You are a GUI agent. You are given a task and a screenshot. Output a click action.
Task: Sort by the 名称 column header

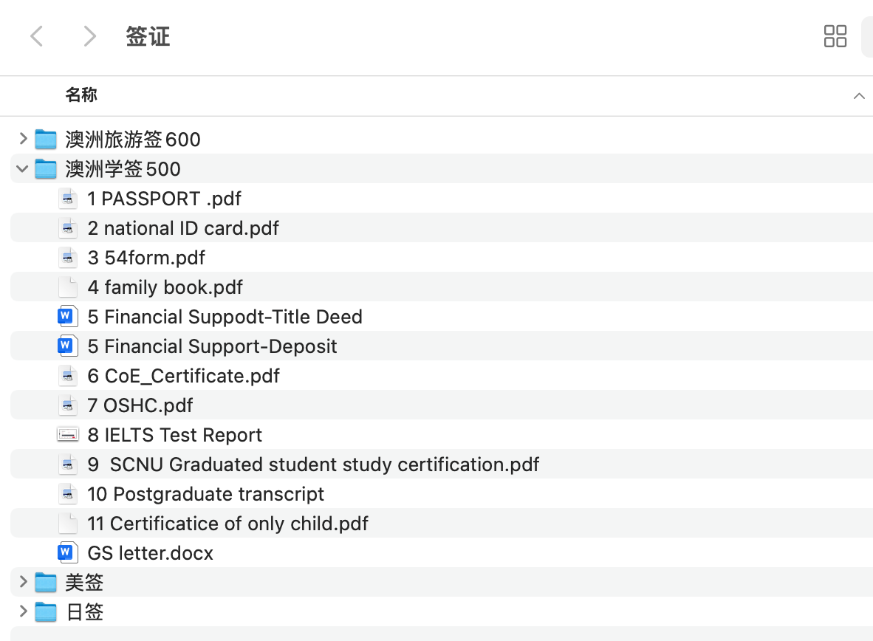coord(81,95)
